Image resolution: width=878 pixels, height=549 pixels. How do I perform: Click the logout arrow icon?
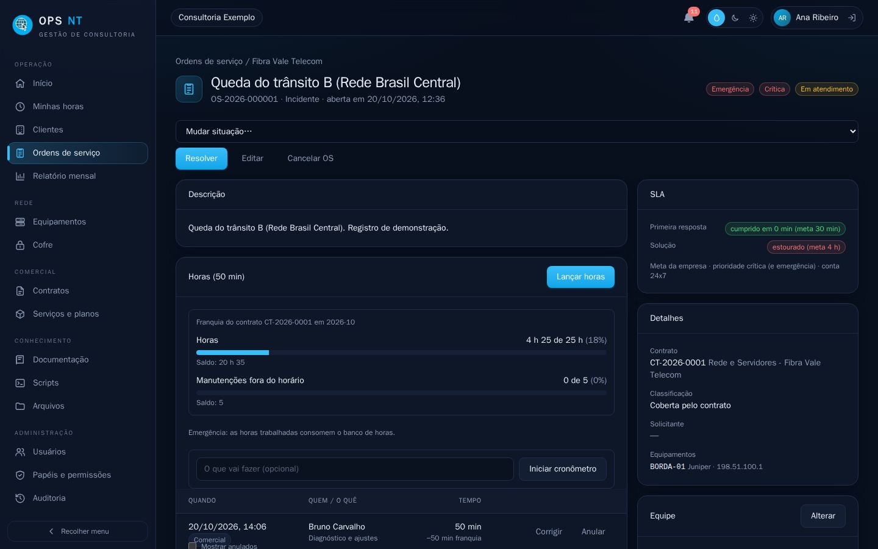pos(852,18)
